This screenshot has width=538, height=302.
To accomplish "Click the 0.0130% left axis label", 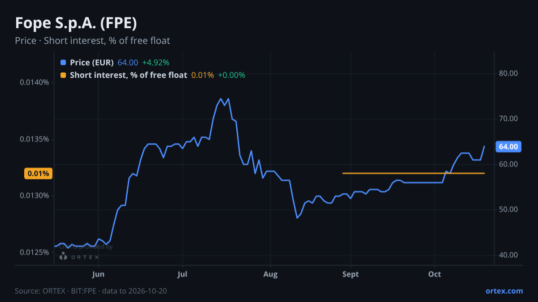I will coord(35,196).
